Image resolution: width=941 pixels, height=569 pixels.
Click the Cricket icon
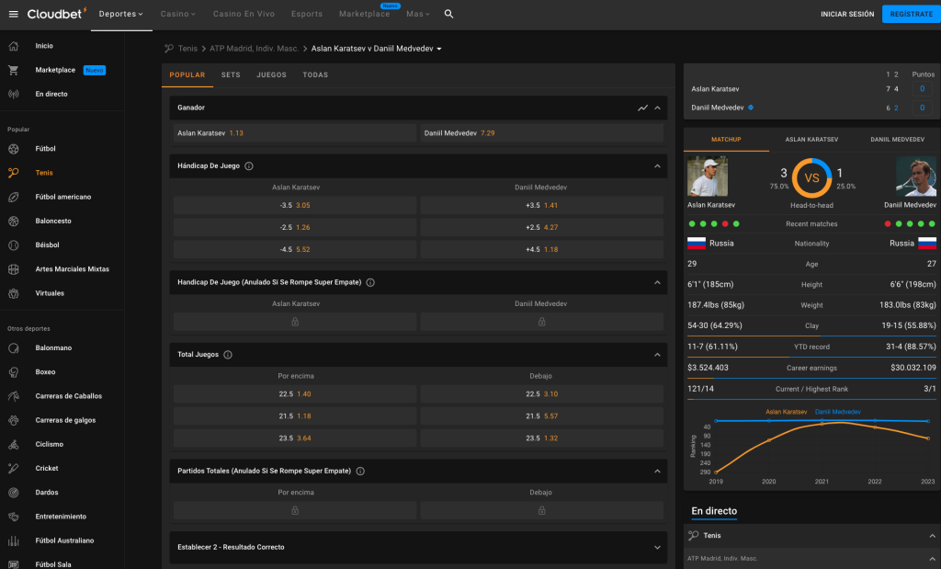pos(13,468)
